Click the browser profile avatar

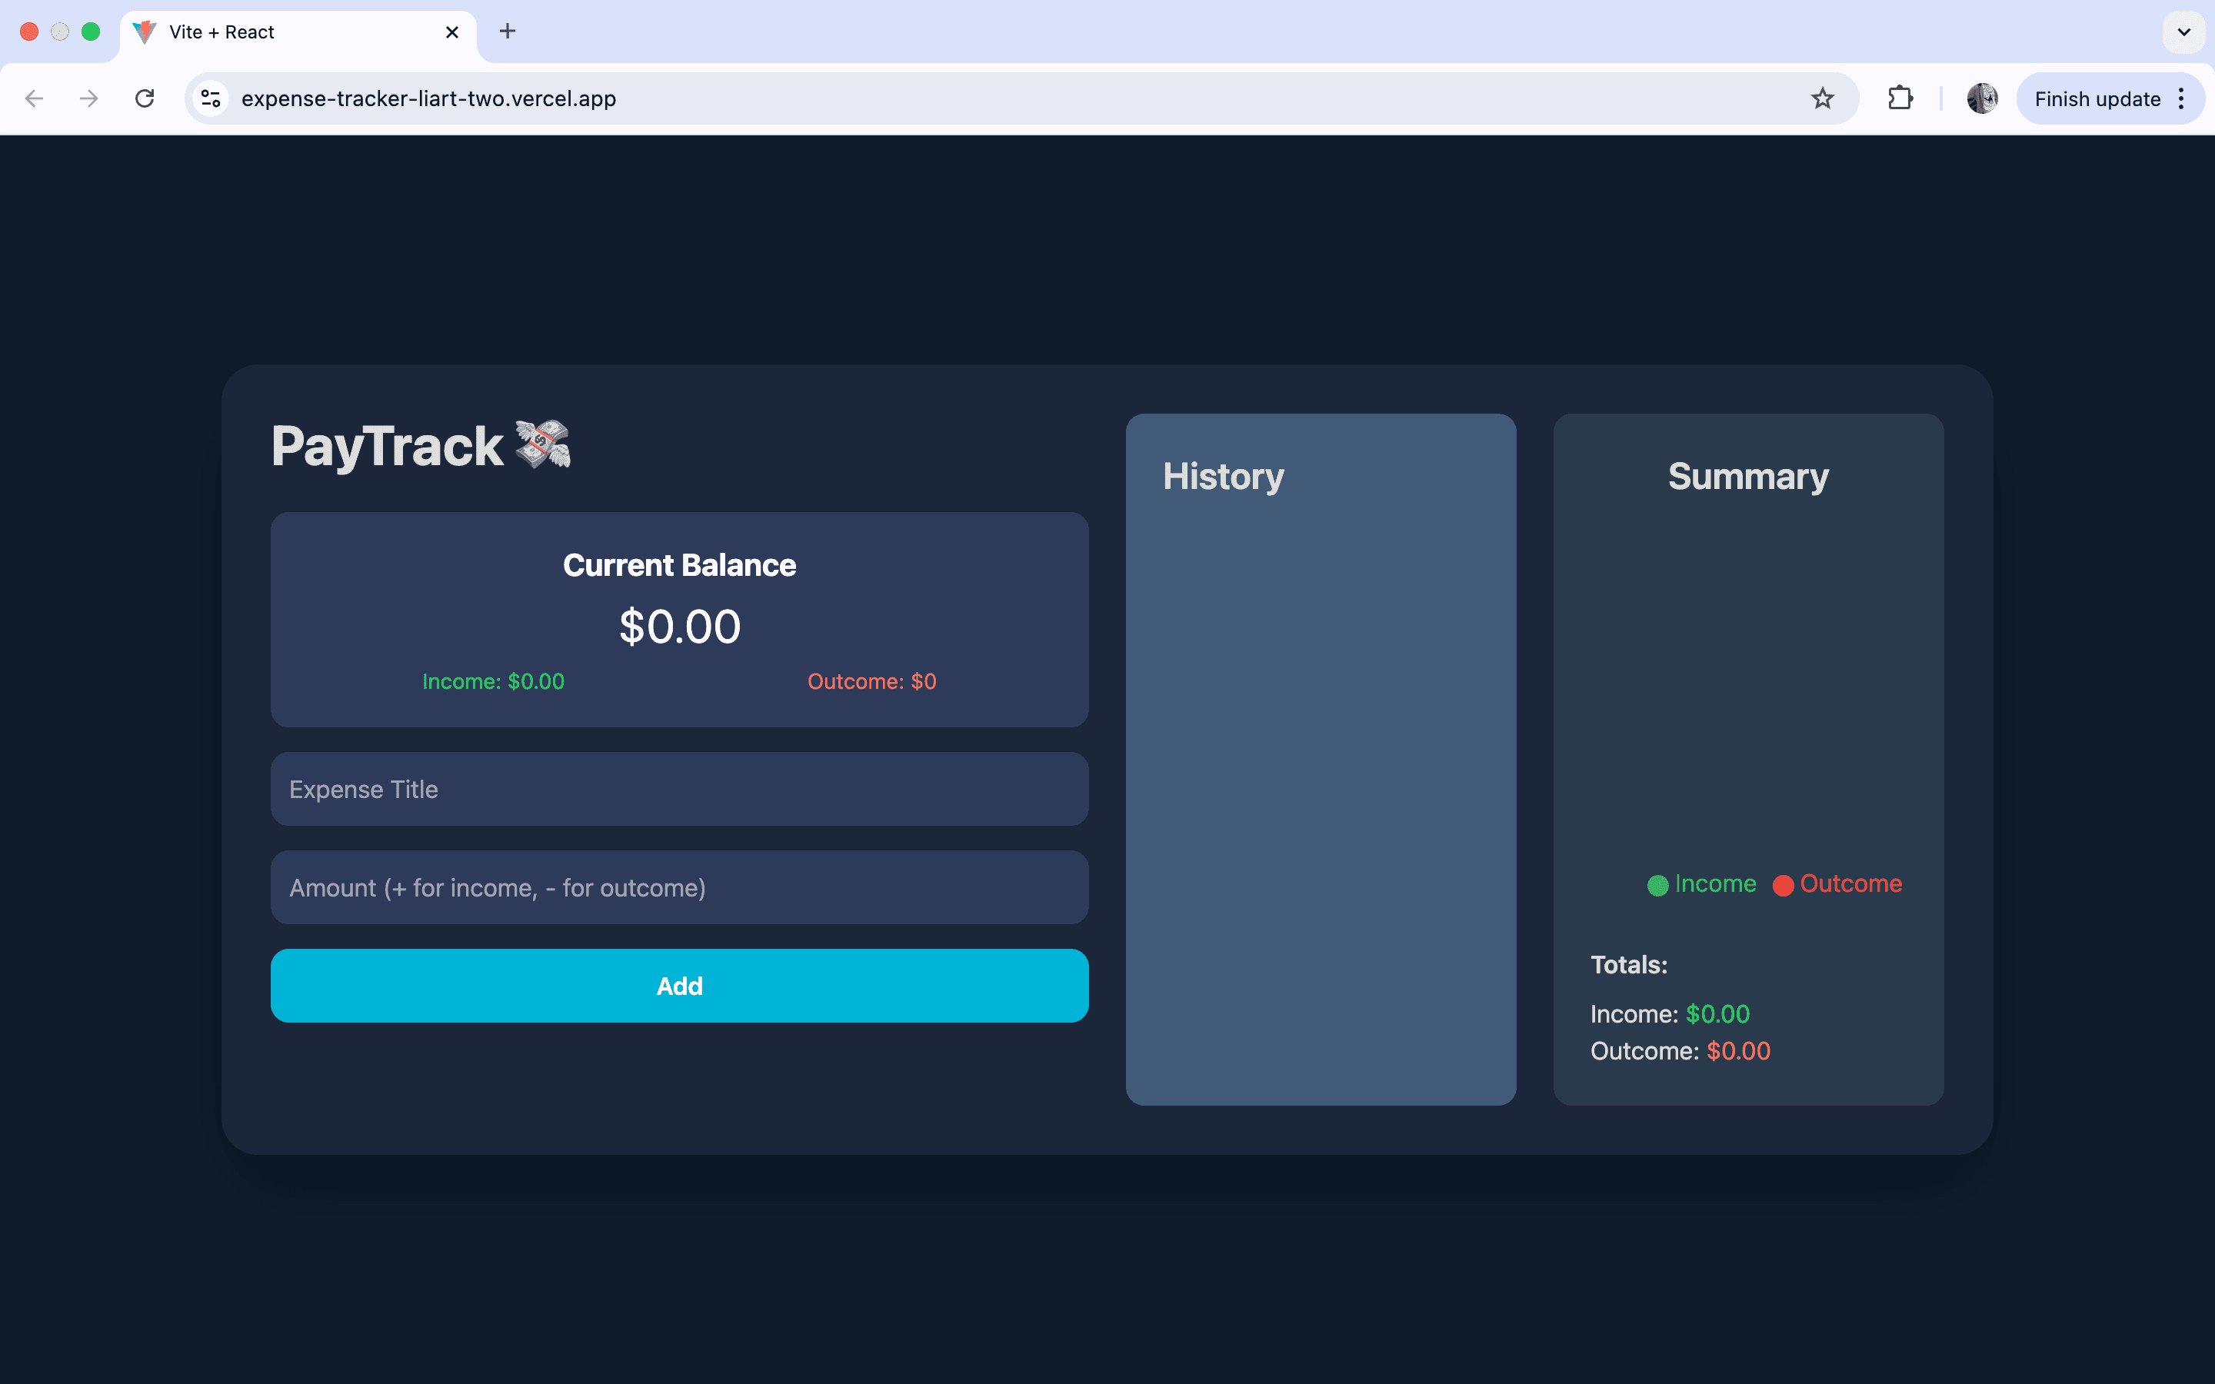[x=1982, y=98]
